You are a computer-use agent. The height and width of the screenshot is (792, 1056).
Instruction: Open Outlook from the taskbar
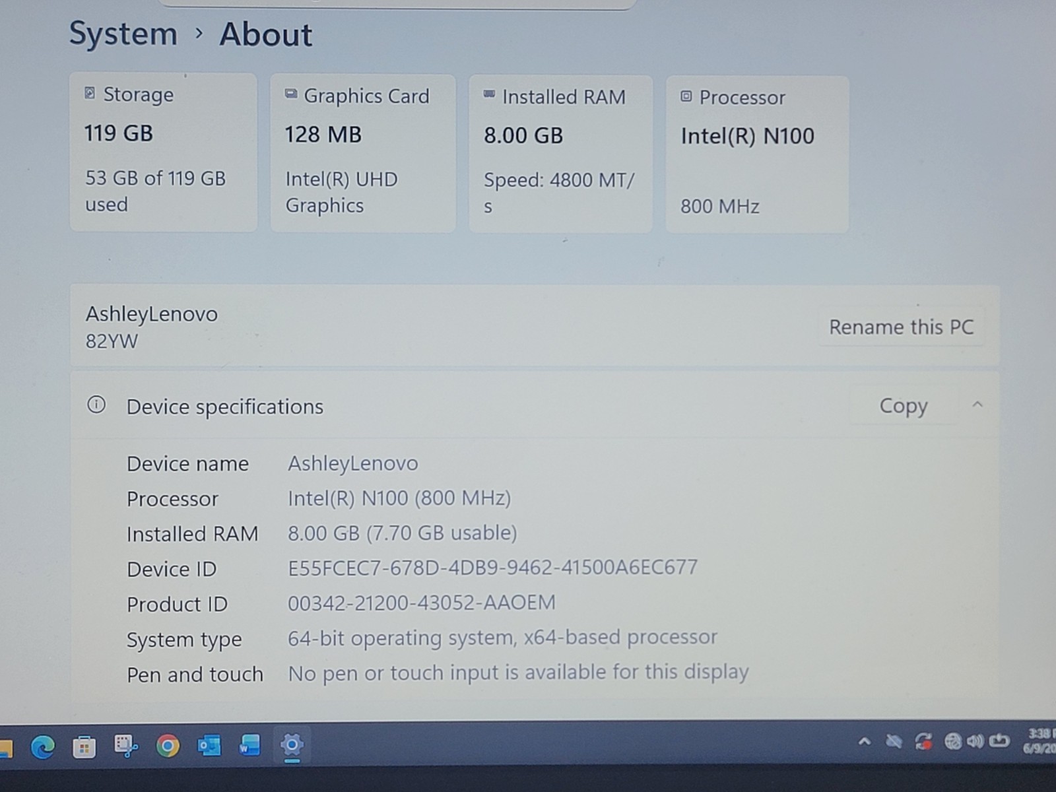coord(209,746)
